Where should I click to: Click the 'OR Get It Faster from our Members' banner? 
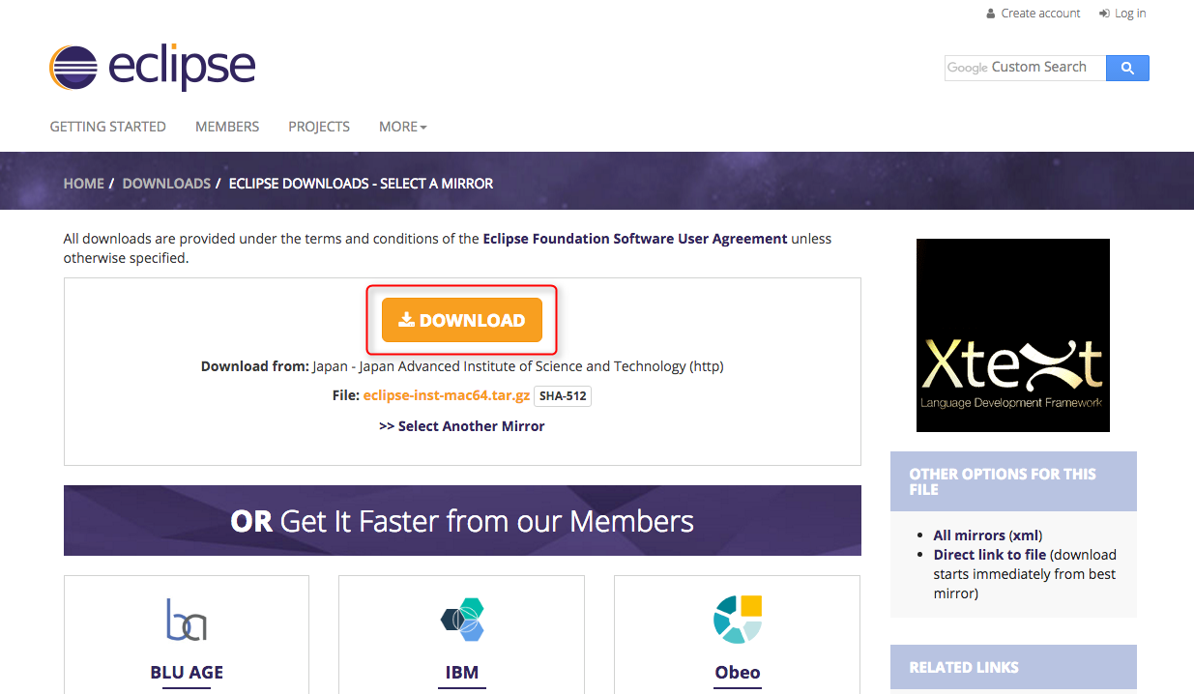(x=462, y=521)
